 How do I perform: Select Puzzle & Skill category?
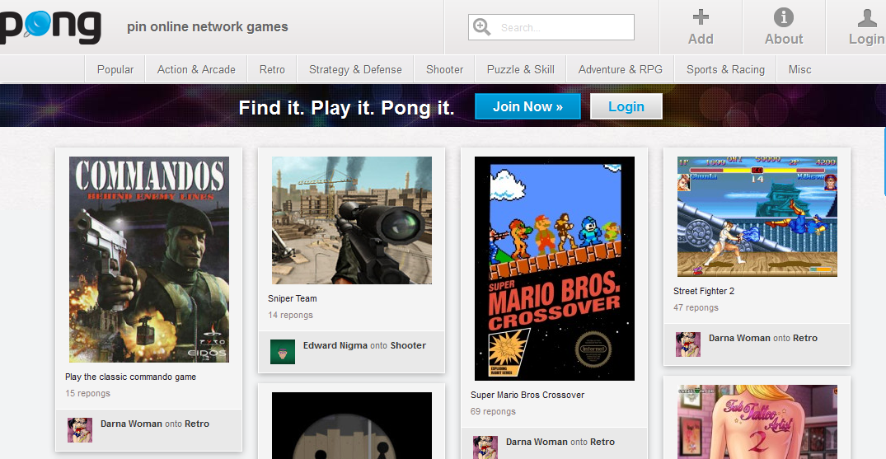520,69
